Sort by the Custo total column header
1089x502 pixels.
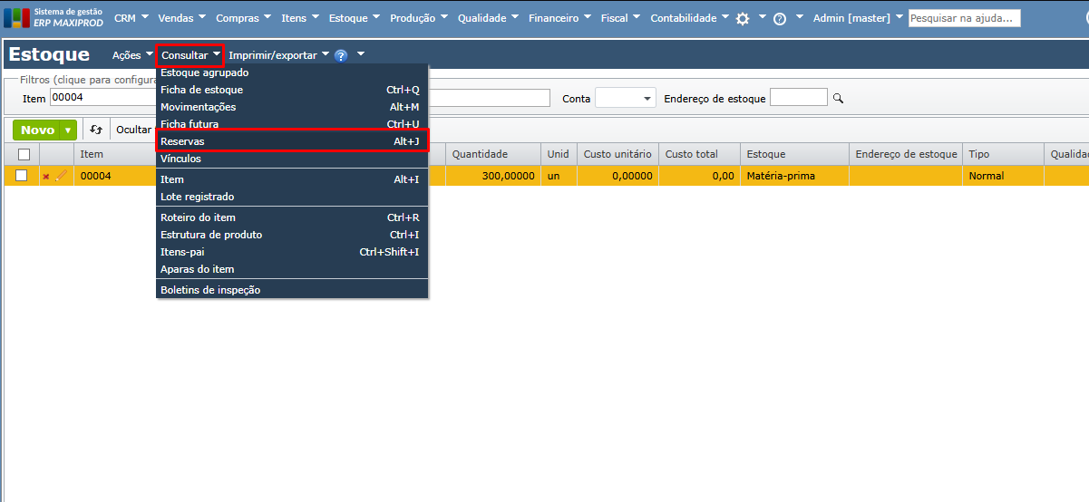(x=699, y=154)
